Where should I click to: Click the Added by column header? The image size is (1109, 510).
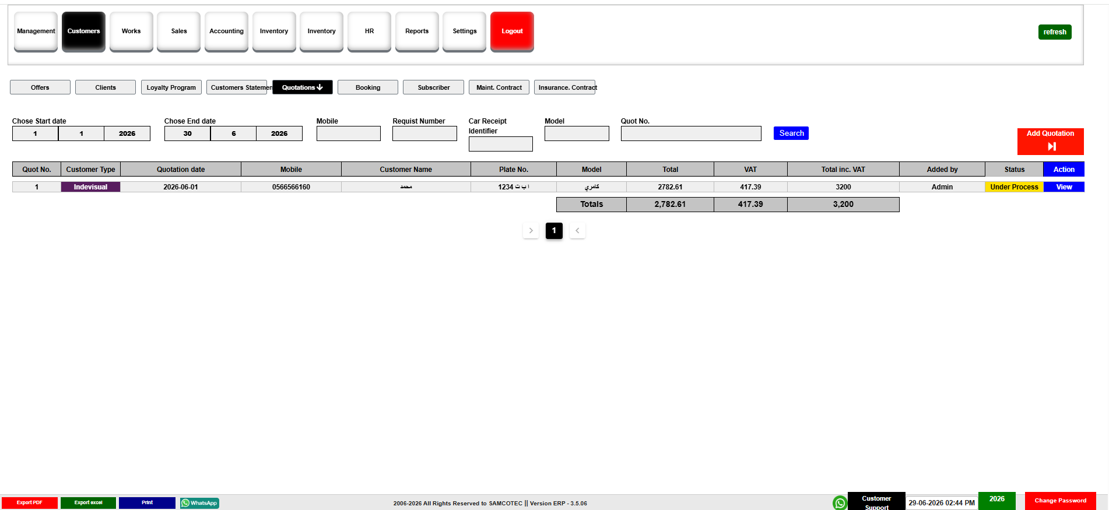coord(942,170)
